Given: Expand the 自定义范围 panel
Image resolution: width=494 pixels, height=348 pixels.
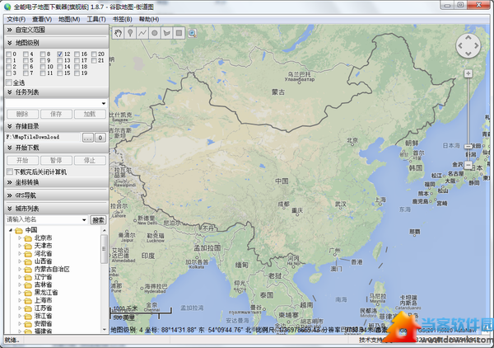Looking at the screenshot, I should [57, 30].
